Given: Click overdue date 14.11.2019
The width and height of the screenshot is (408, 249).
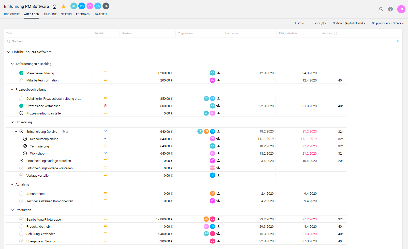Looking at the screenshot, I should point(309,139).
